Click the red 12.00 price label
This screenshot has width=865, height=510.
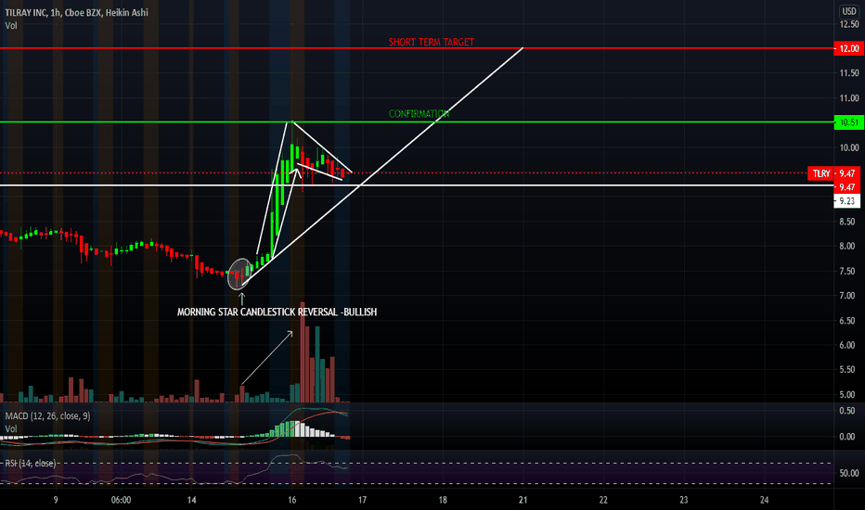(x=848, y=48)
